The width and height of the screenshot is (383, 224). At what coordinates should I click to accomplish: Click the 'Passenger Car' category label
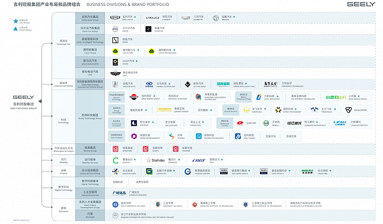pyautogui.click(x=63, y=42)
